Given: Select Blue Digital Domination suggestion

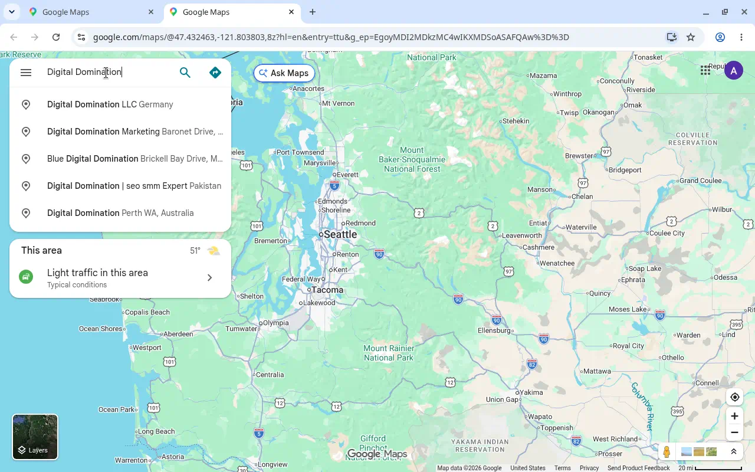Looking at the screenshot, I should pyautogui.click(x=120, y=159).
